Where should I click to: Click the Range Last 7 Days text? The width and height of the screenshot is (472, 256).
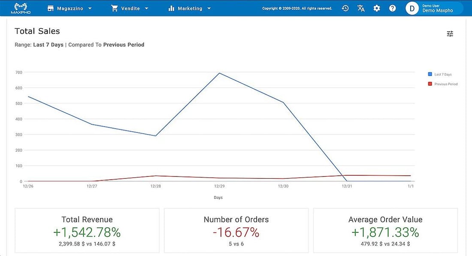coord(39,45)
